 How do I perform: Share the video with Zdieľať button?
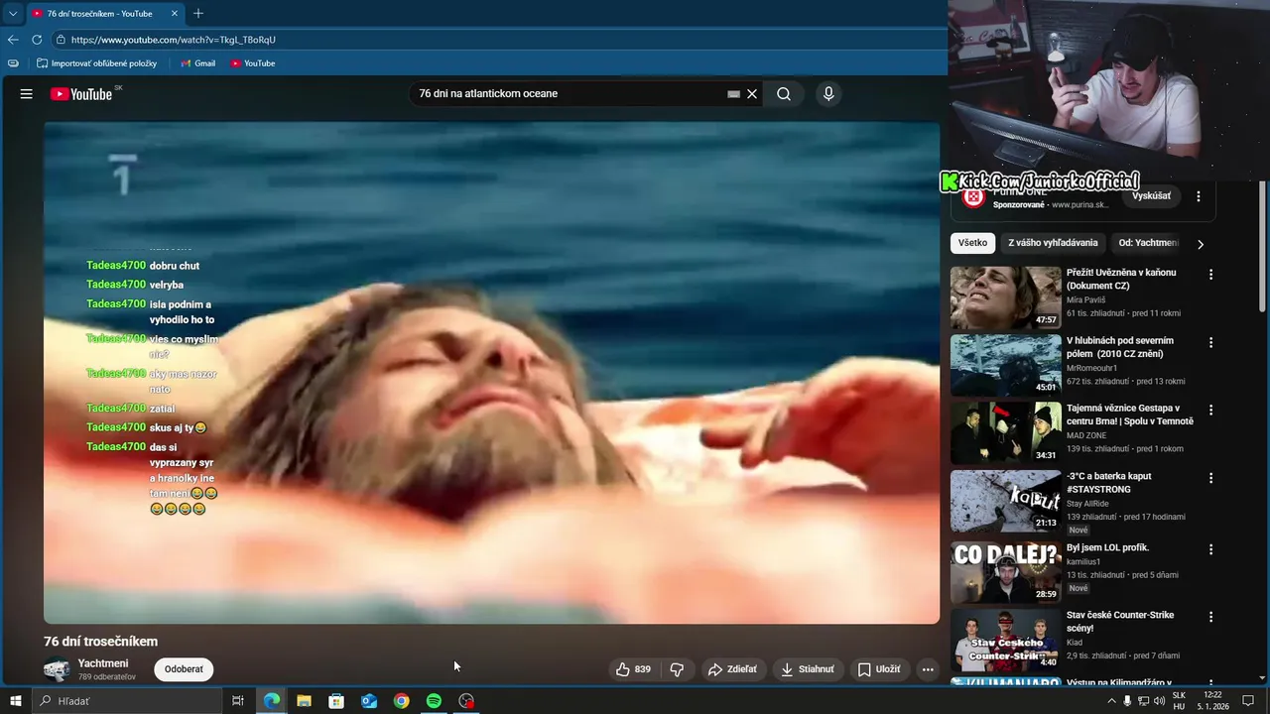(732, 669)
